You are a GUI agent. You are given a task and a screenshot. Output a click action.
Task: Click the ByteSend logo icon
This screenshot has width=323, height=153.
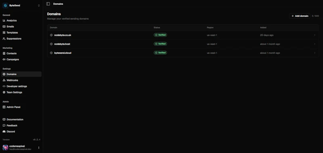5,6
